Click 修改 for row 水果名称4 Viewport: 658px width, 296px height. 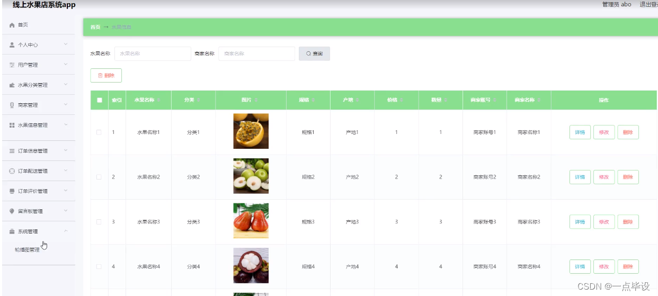pyautogui.click(x=604, y=266)
